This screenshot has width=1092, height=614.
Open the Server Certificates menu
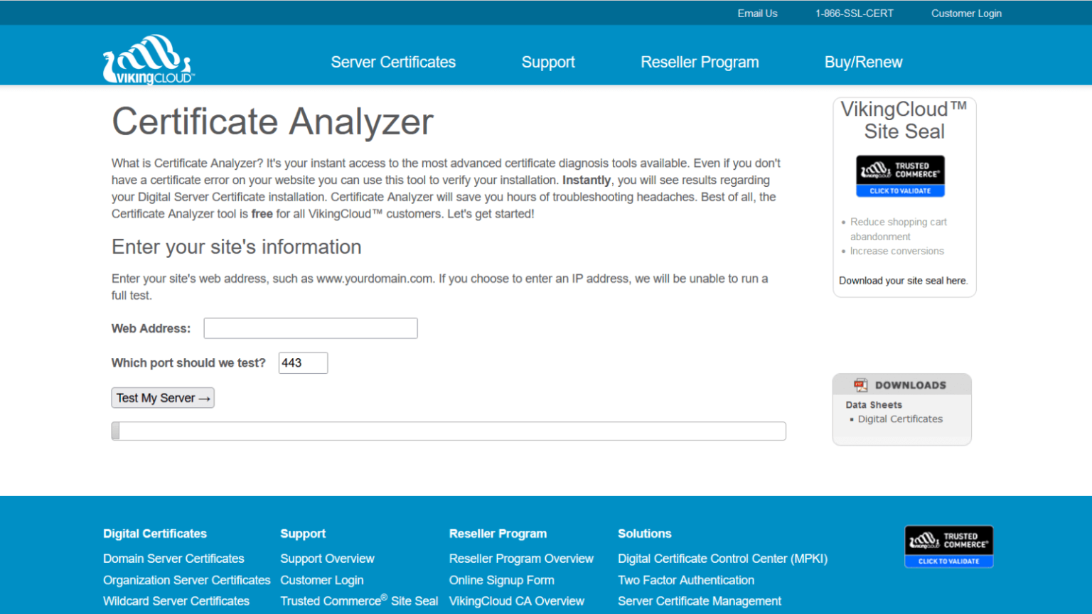[393, 63]
